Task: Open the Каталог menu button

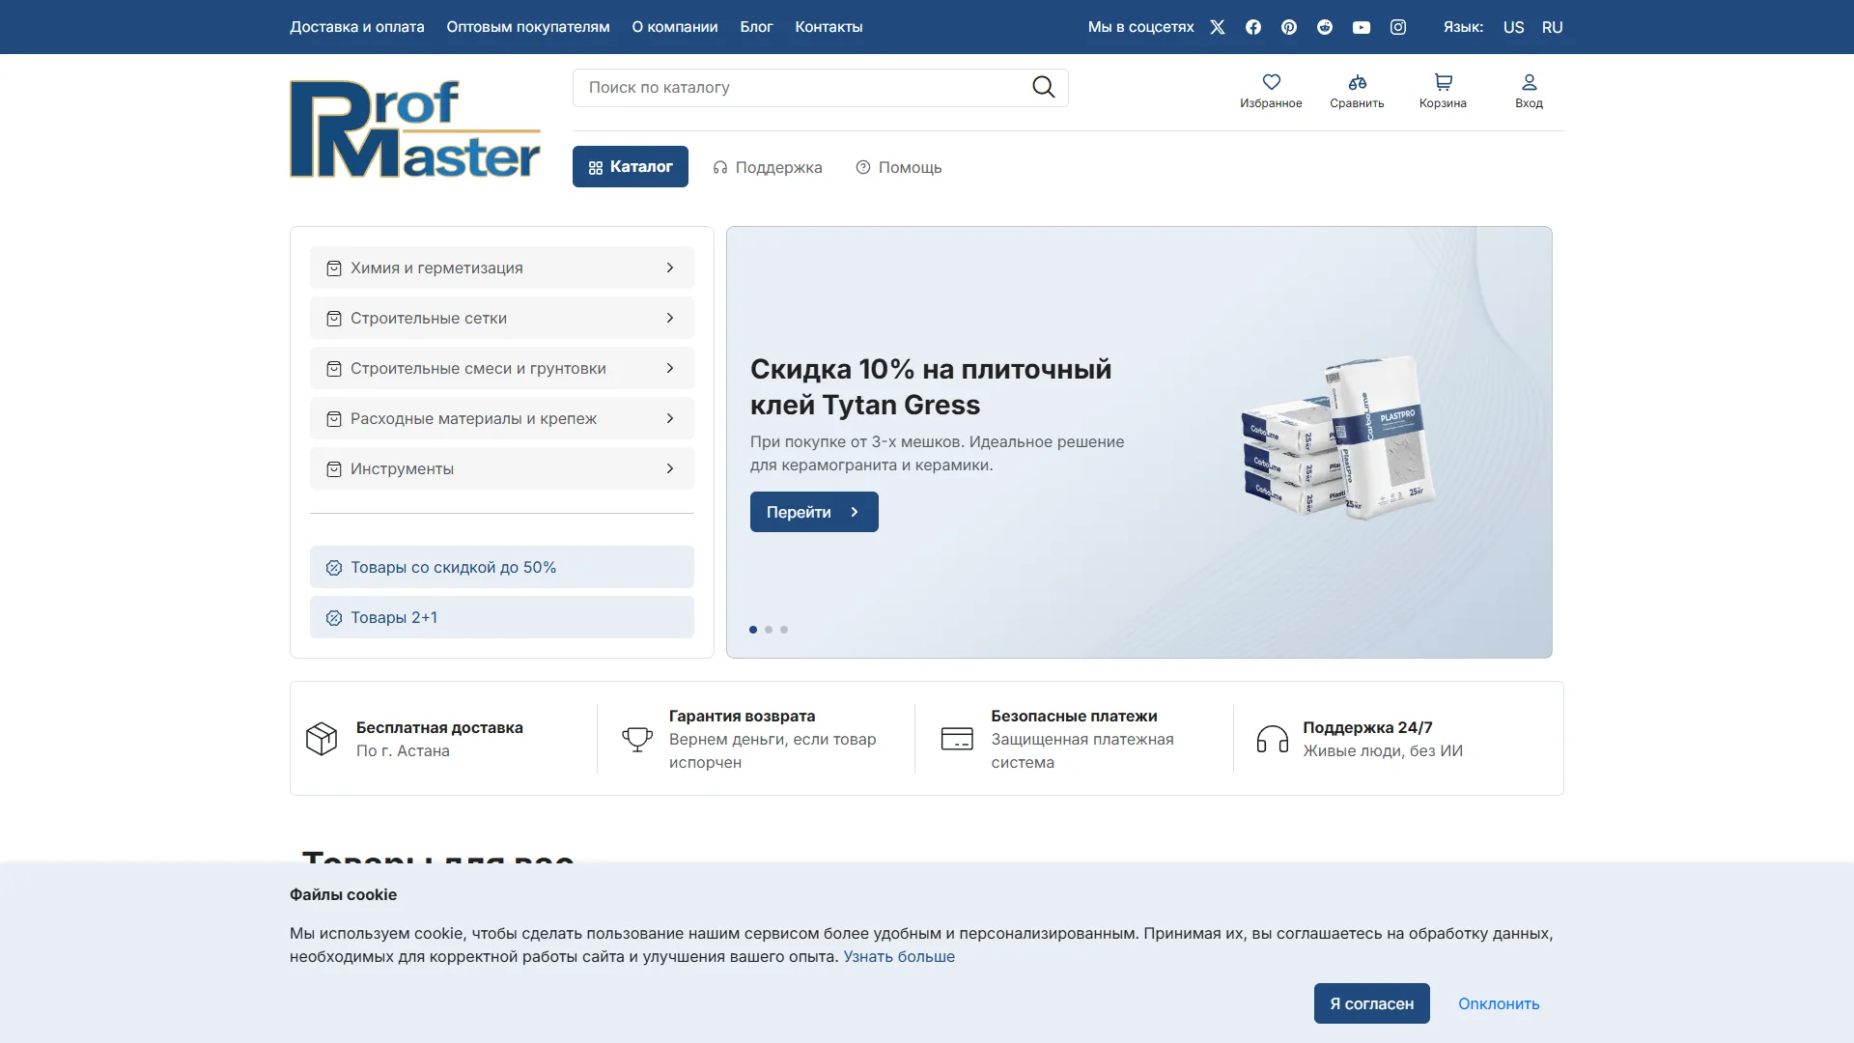Action: tap(631, 166)
